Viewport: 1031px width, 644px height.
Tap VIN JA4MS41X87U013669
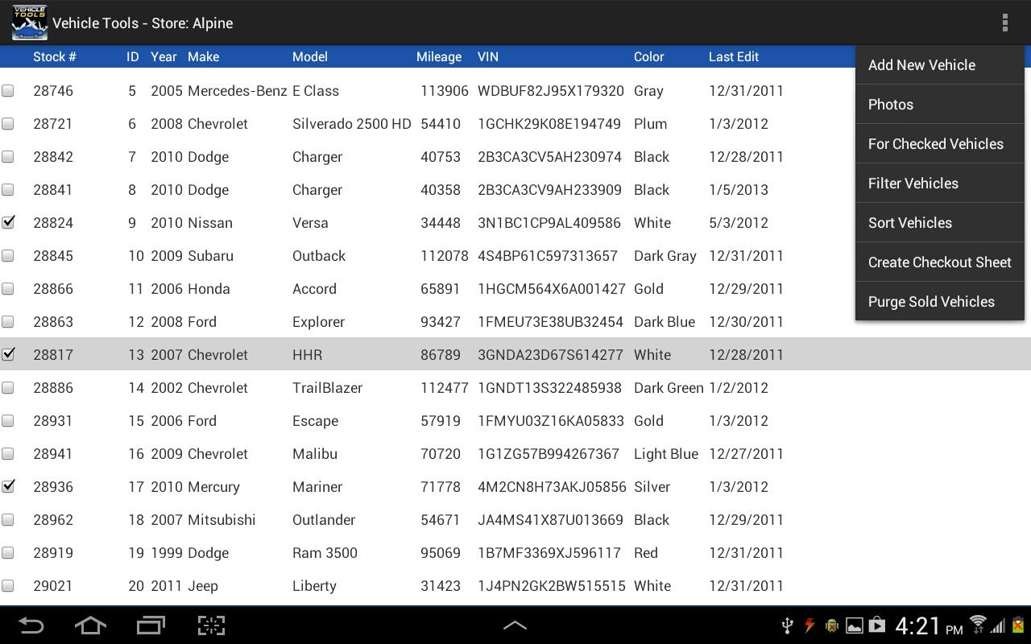point(550,520)
